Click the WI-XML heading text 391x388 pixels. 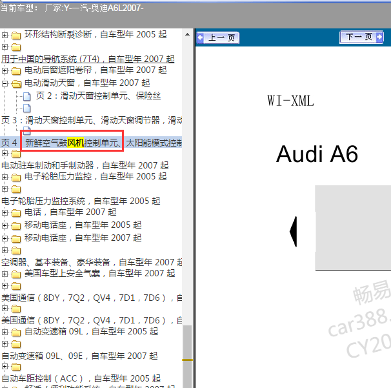coord(291,101)
